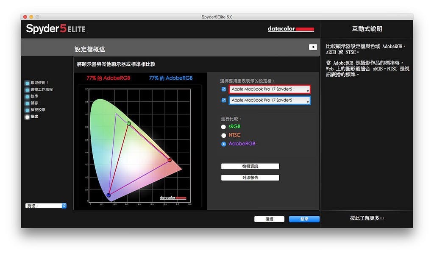Open the red-bordered profile dropdown
This screenshot has height=256, width=434.
(x=270, y=89)
